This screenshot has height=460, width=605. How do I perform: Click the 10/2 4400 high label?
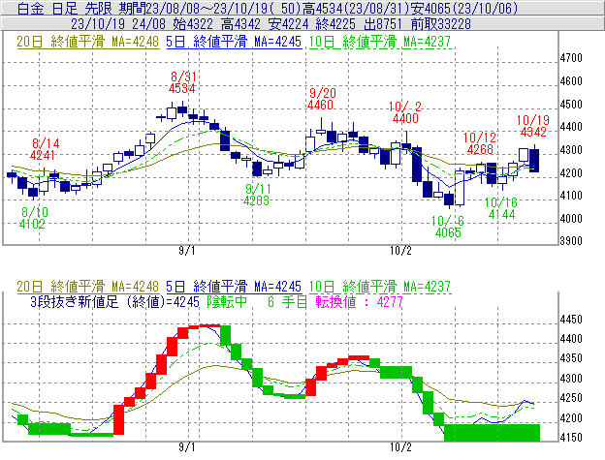(405, 112)
